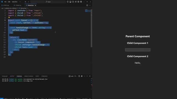Screen dimensions: 177x99
Task: Create a new terminal with plus icon
Action: point(75,76)
